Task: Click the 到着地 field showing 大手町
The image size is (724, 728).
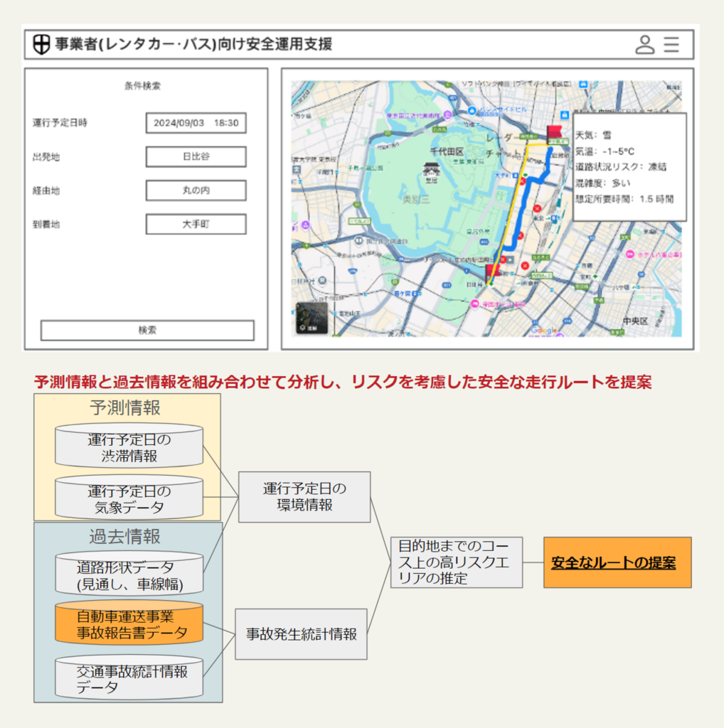Action: (196, 224)
